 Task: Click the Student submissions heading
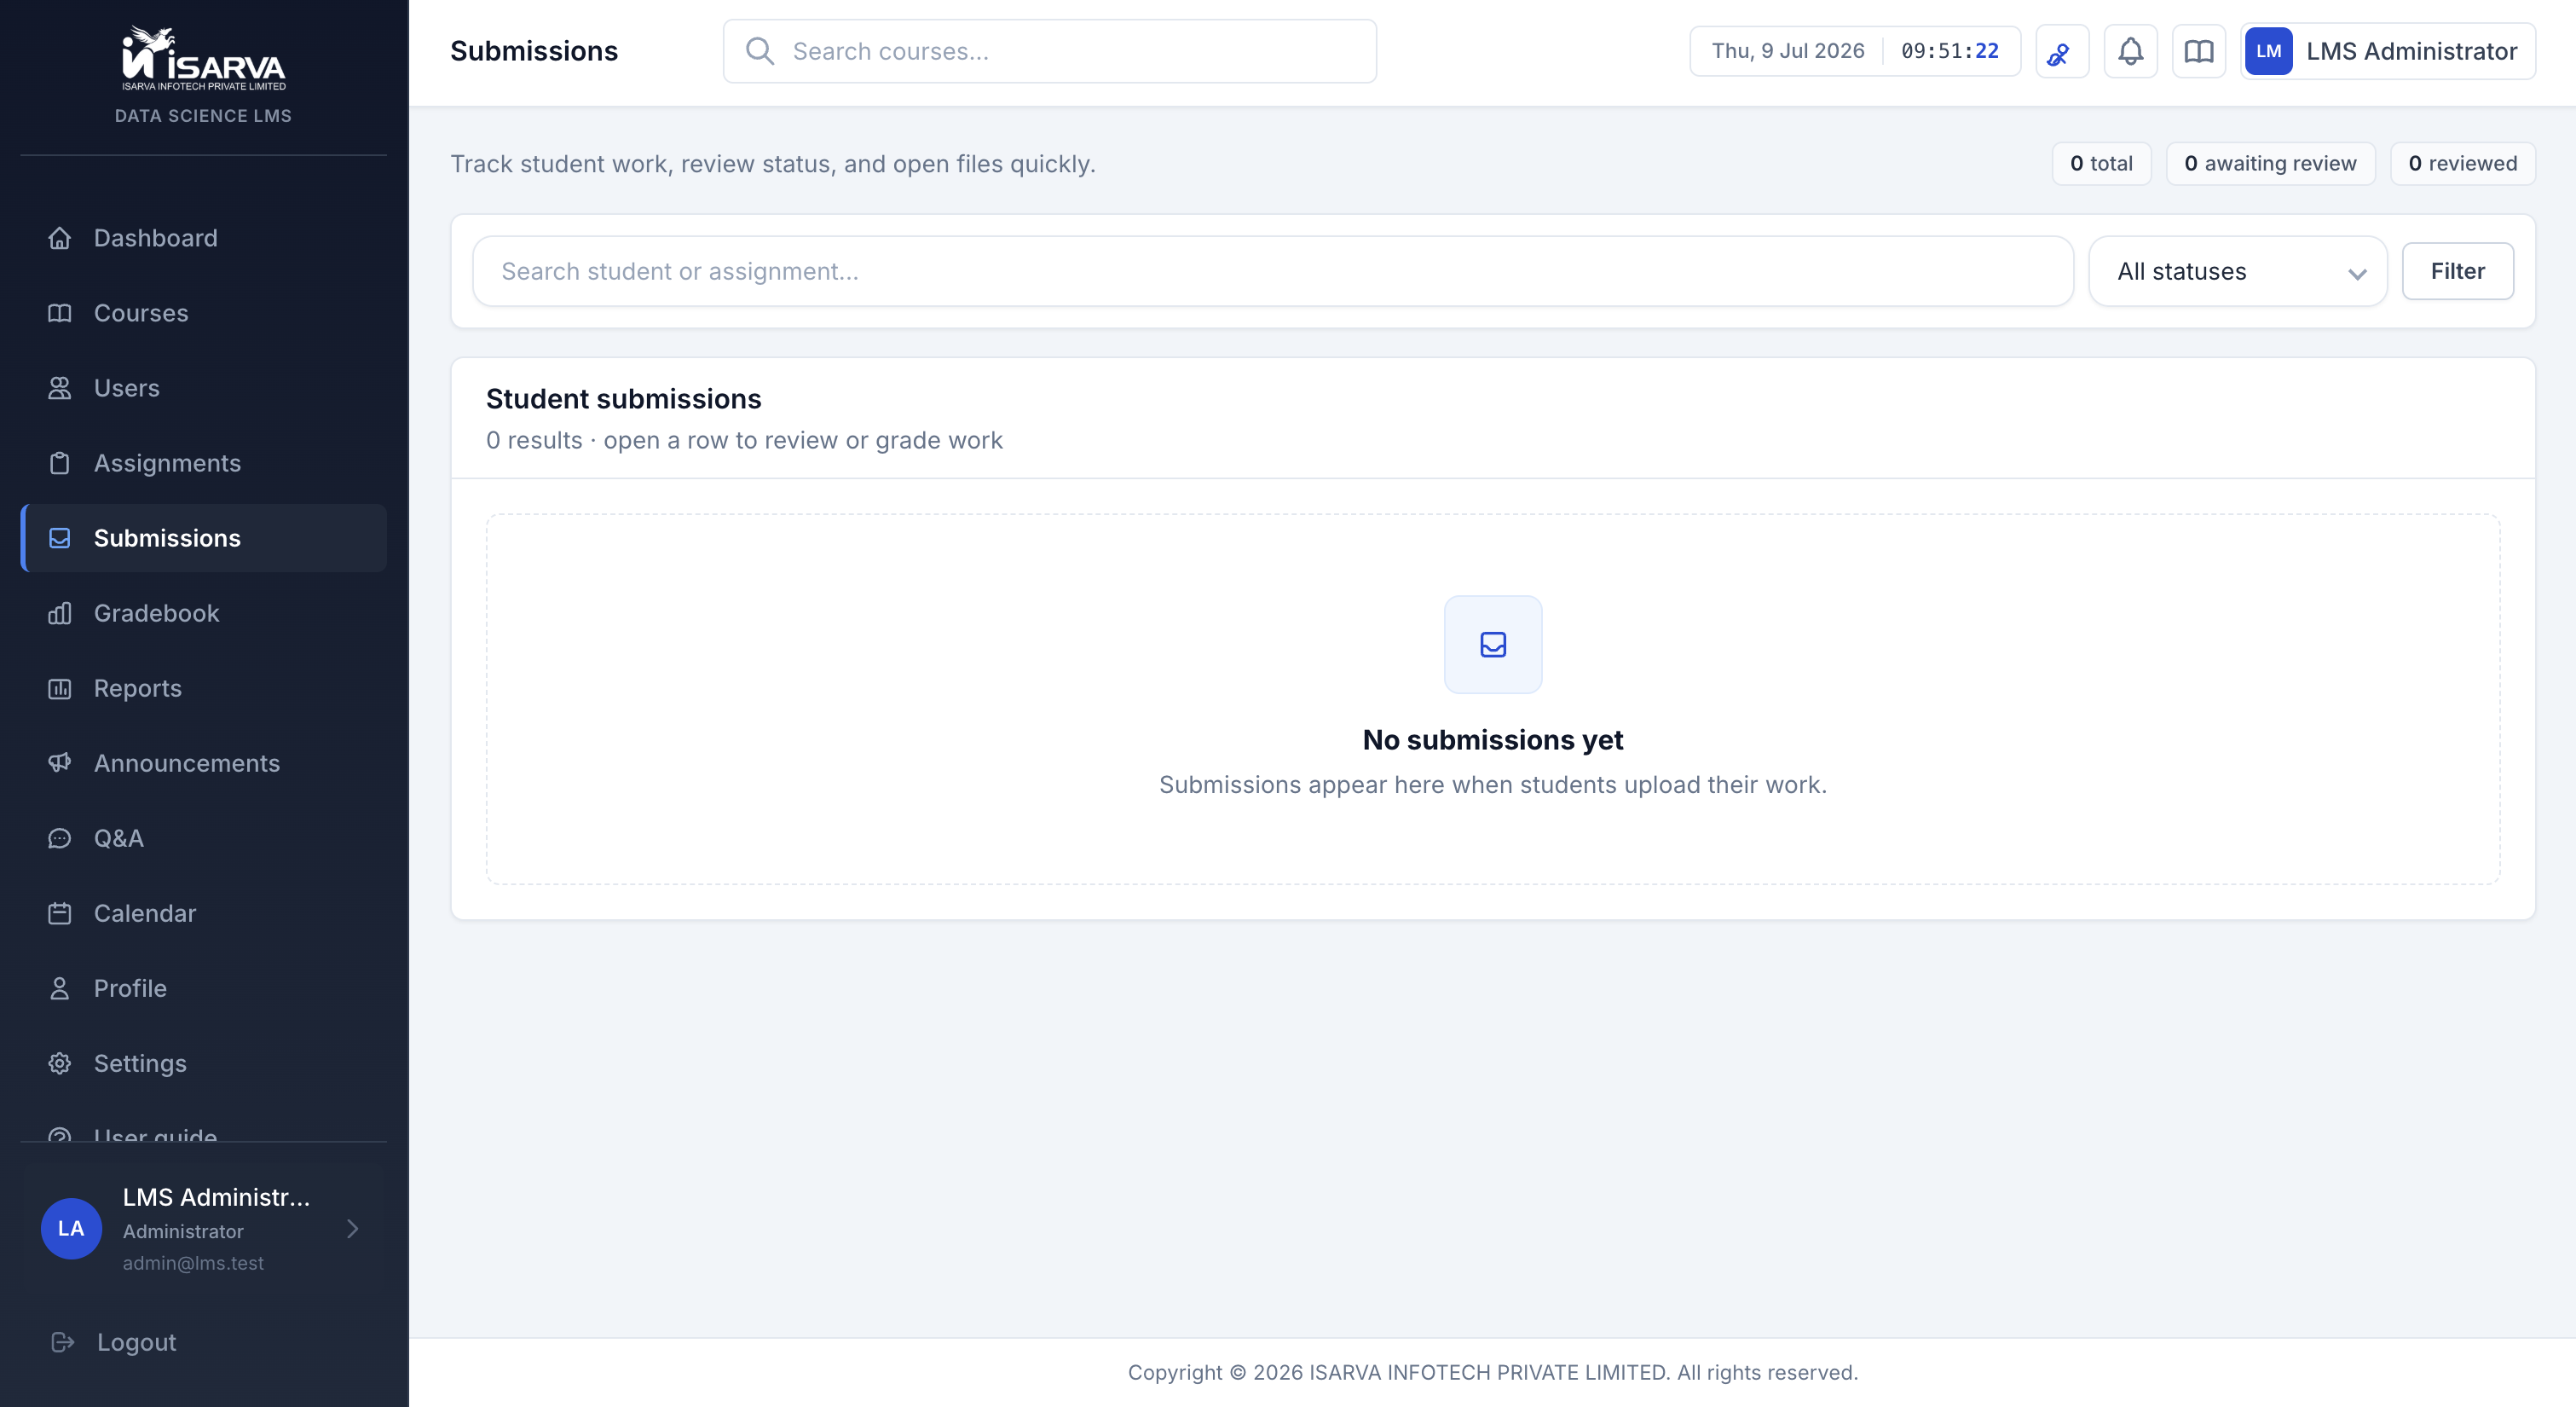pos(624,399)
